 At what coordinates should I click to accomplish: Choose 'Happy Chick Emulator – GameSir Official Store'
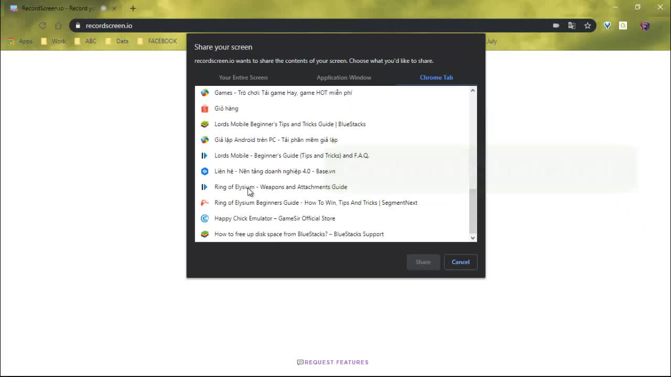(332, 218)
